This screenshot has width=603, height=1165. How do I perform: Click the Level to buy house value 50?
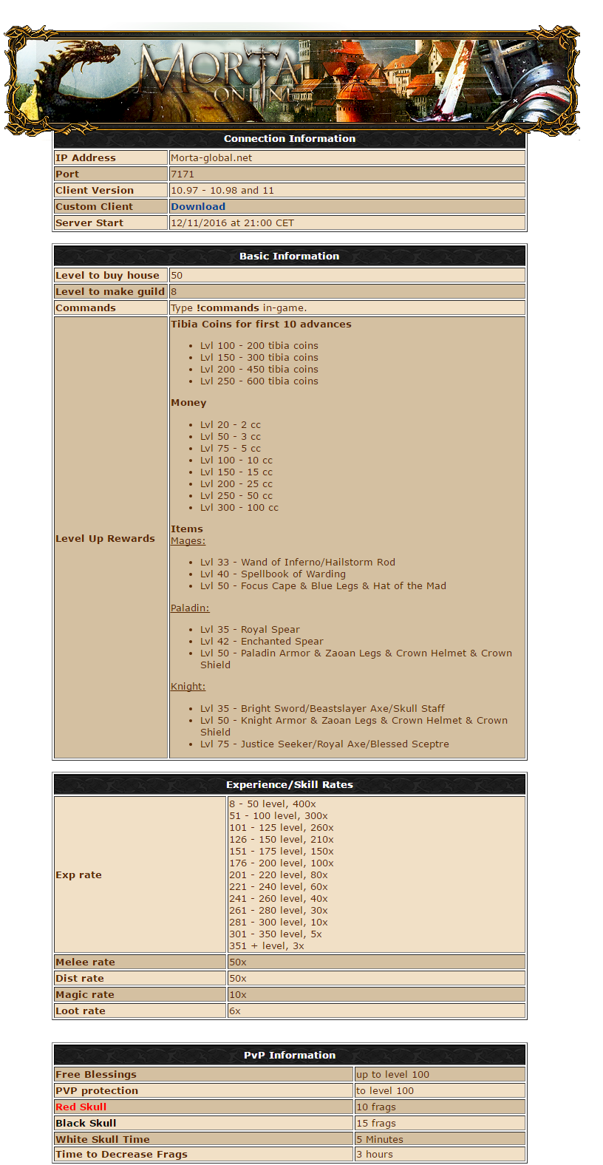tap(177, 276)
